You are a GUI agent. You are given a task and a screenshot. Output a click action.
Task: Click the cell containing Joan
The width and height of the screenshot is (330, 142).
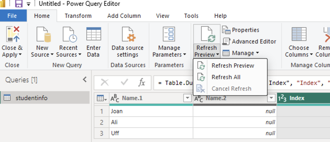[x=151, y=111]
